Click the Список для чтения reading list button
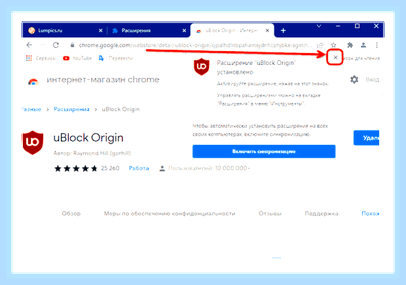Screen dimensions: 406x285 pyautogui.click(x=362, y=58)
